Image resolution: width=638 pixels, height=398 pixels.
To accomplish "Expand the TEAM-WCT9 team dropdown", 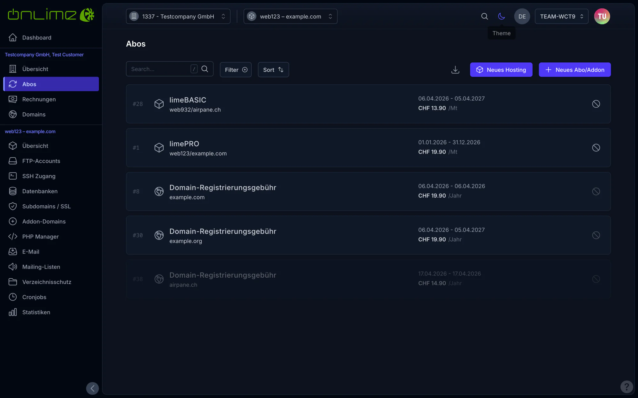I will (x=561, y=16).
